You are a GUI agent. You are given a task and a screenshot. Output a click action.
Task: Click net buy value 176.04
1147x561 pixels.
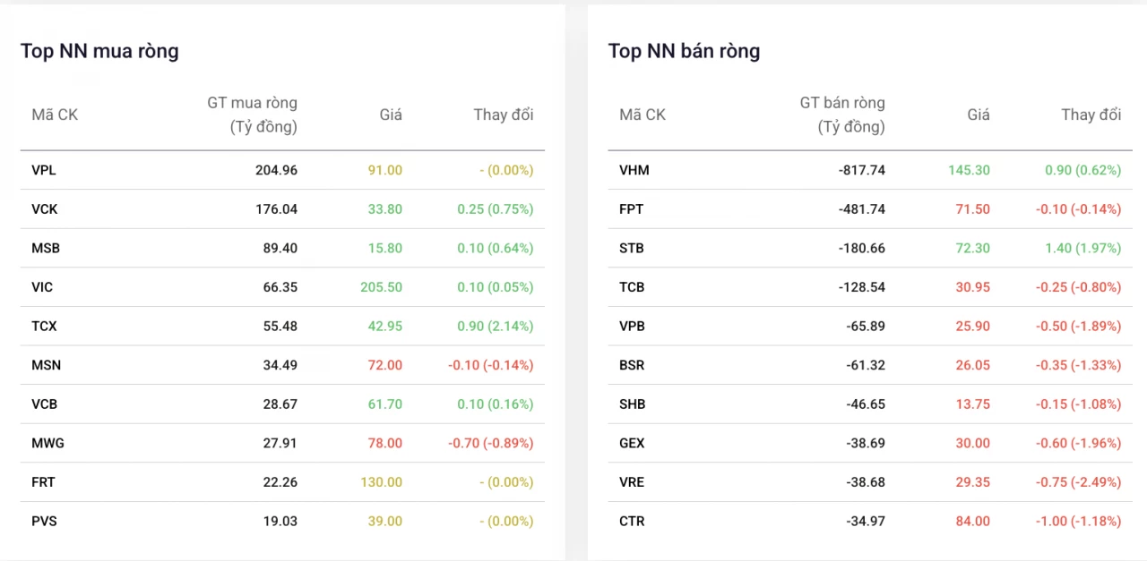pos(276,209)
